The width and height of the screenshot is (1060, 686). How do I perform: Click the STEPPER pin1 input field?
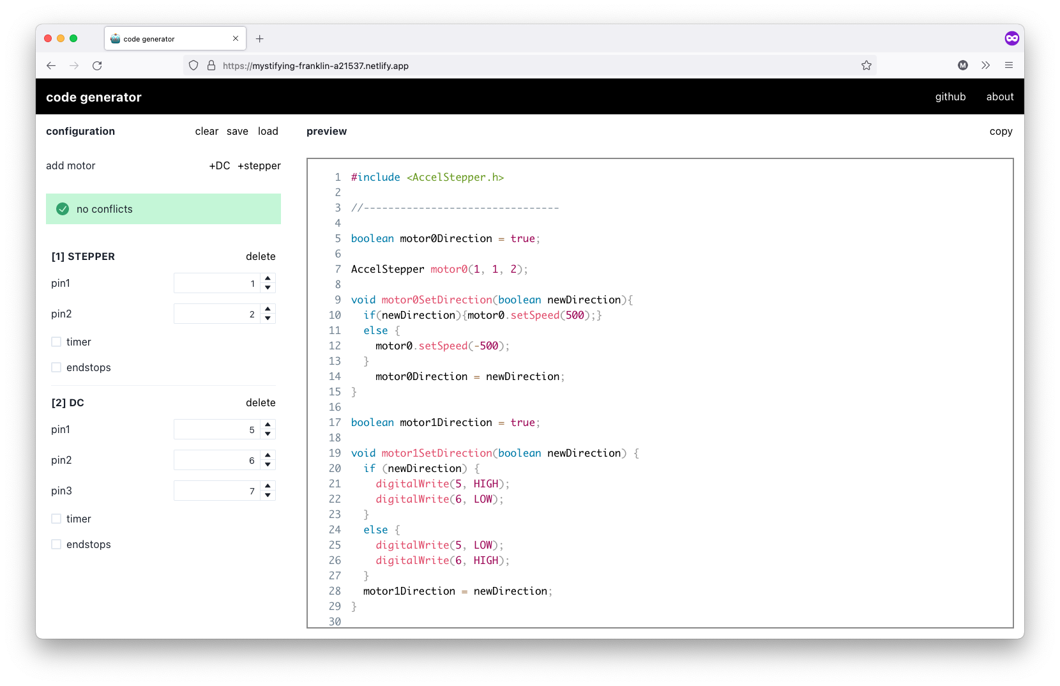(217, 283)
